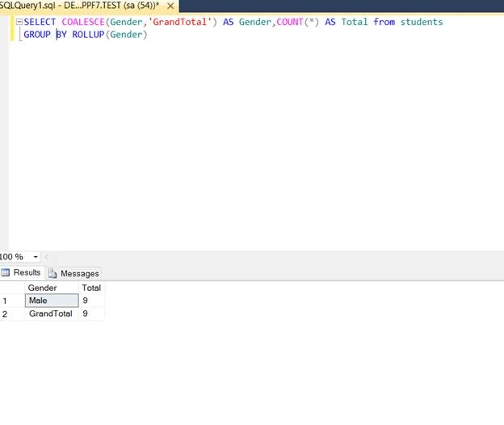Click the Messages tab icon

[x=52, y=274]
